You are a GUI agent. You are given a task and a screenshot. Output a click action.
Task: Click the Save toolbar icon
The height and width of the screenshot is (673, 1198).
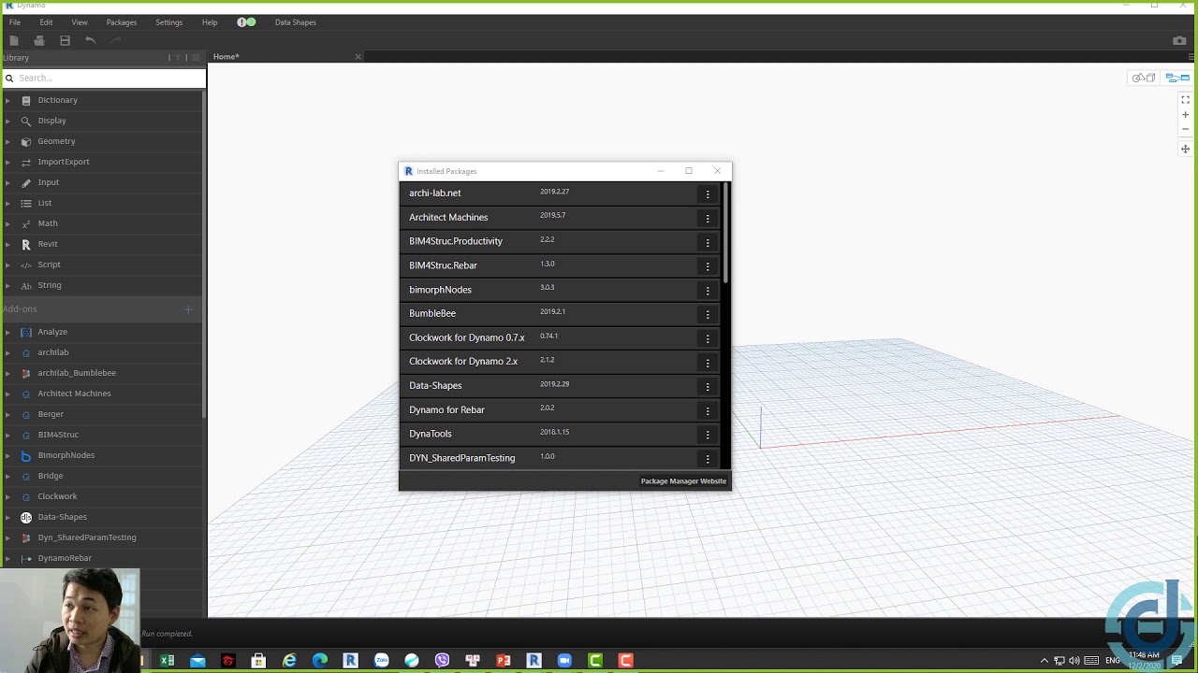(65, 40)
